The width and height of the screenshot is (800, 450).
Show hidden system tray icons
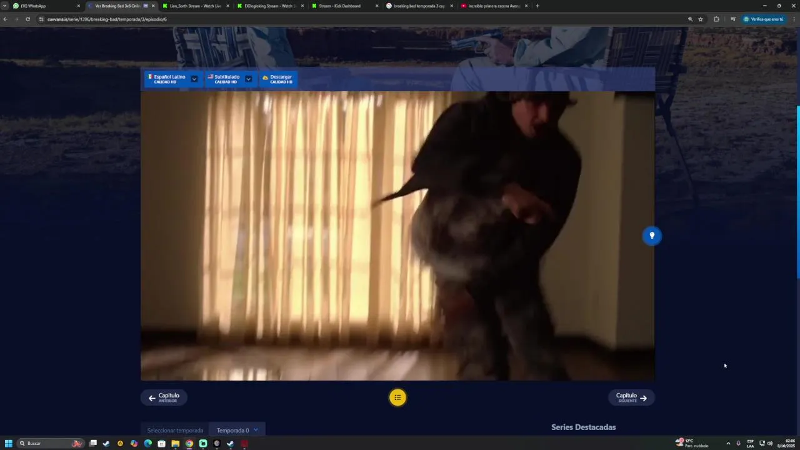728,444
